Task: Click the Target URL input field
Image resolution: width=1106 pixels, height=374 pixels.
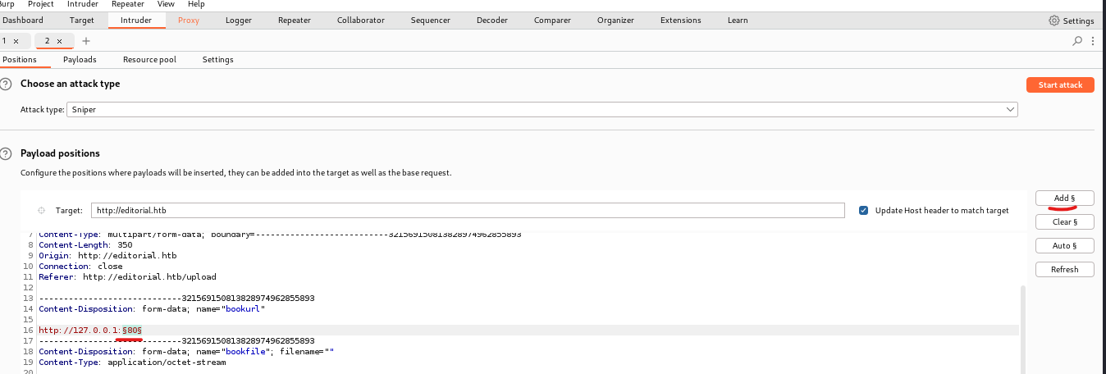Action: coord(468,211)
